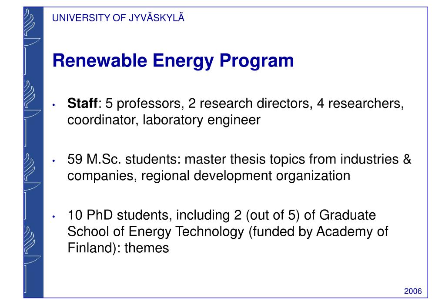Screen dimensions: 445x308
Task: Click the word 'themes' at the end
Action: 147,248
